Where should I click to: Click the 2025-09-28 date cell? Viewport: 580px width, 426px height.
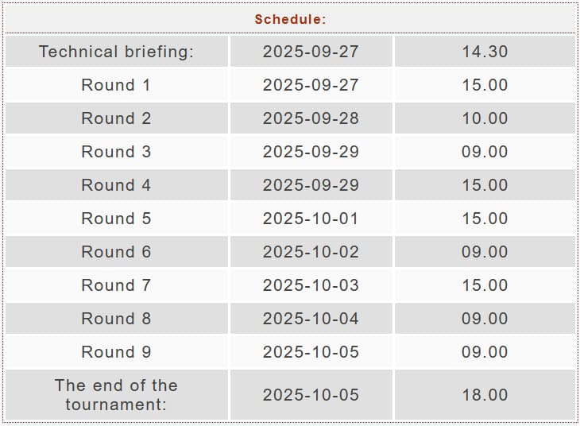click(x=311, y=118)
